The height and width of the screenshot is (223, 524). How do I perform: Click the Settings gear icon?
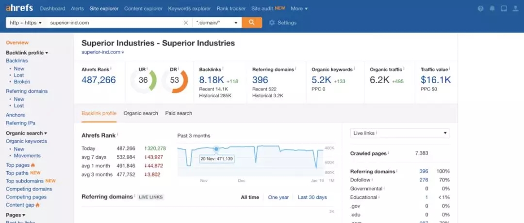[x=272, y=23]
